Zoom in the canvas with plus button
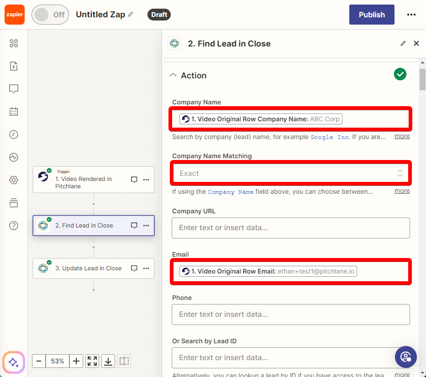426x377 pixels. (76, 361)
